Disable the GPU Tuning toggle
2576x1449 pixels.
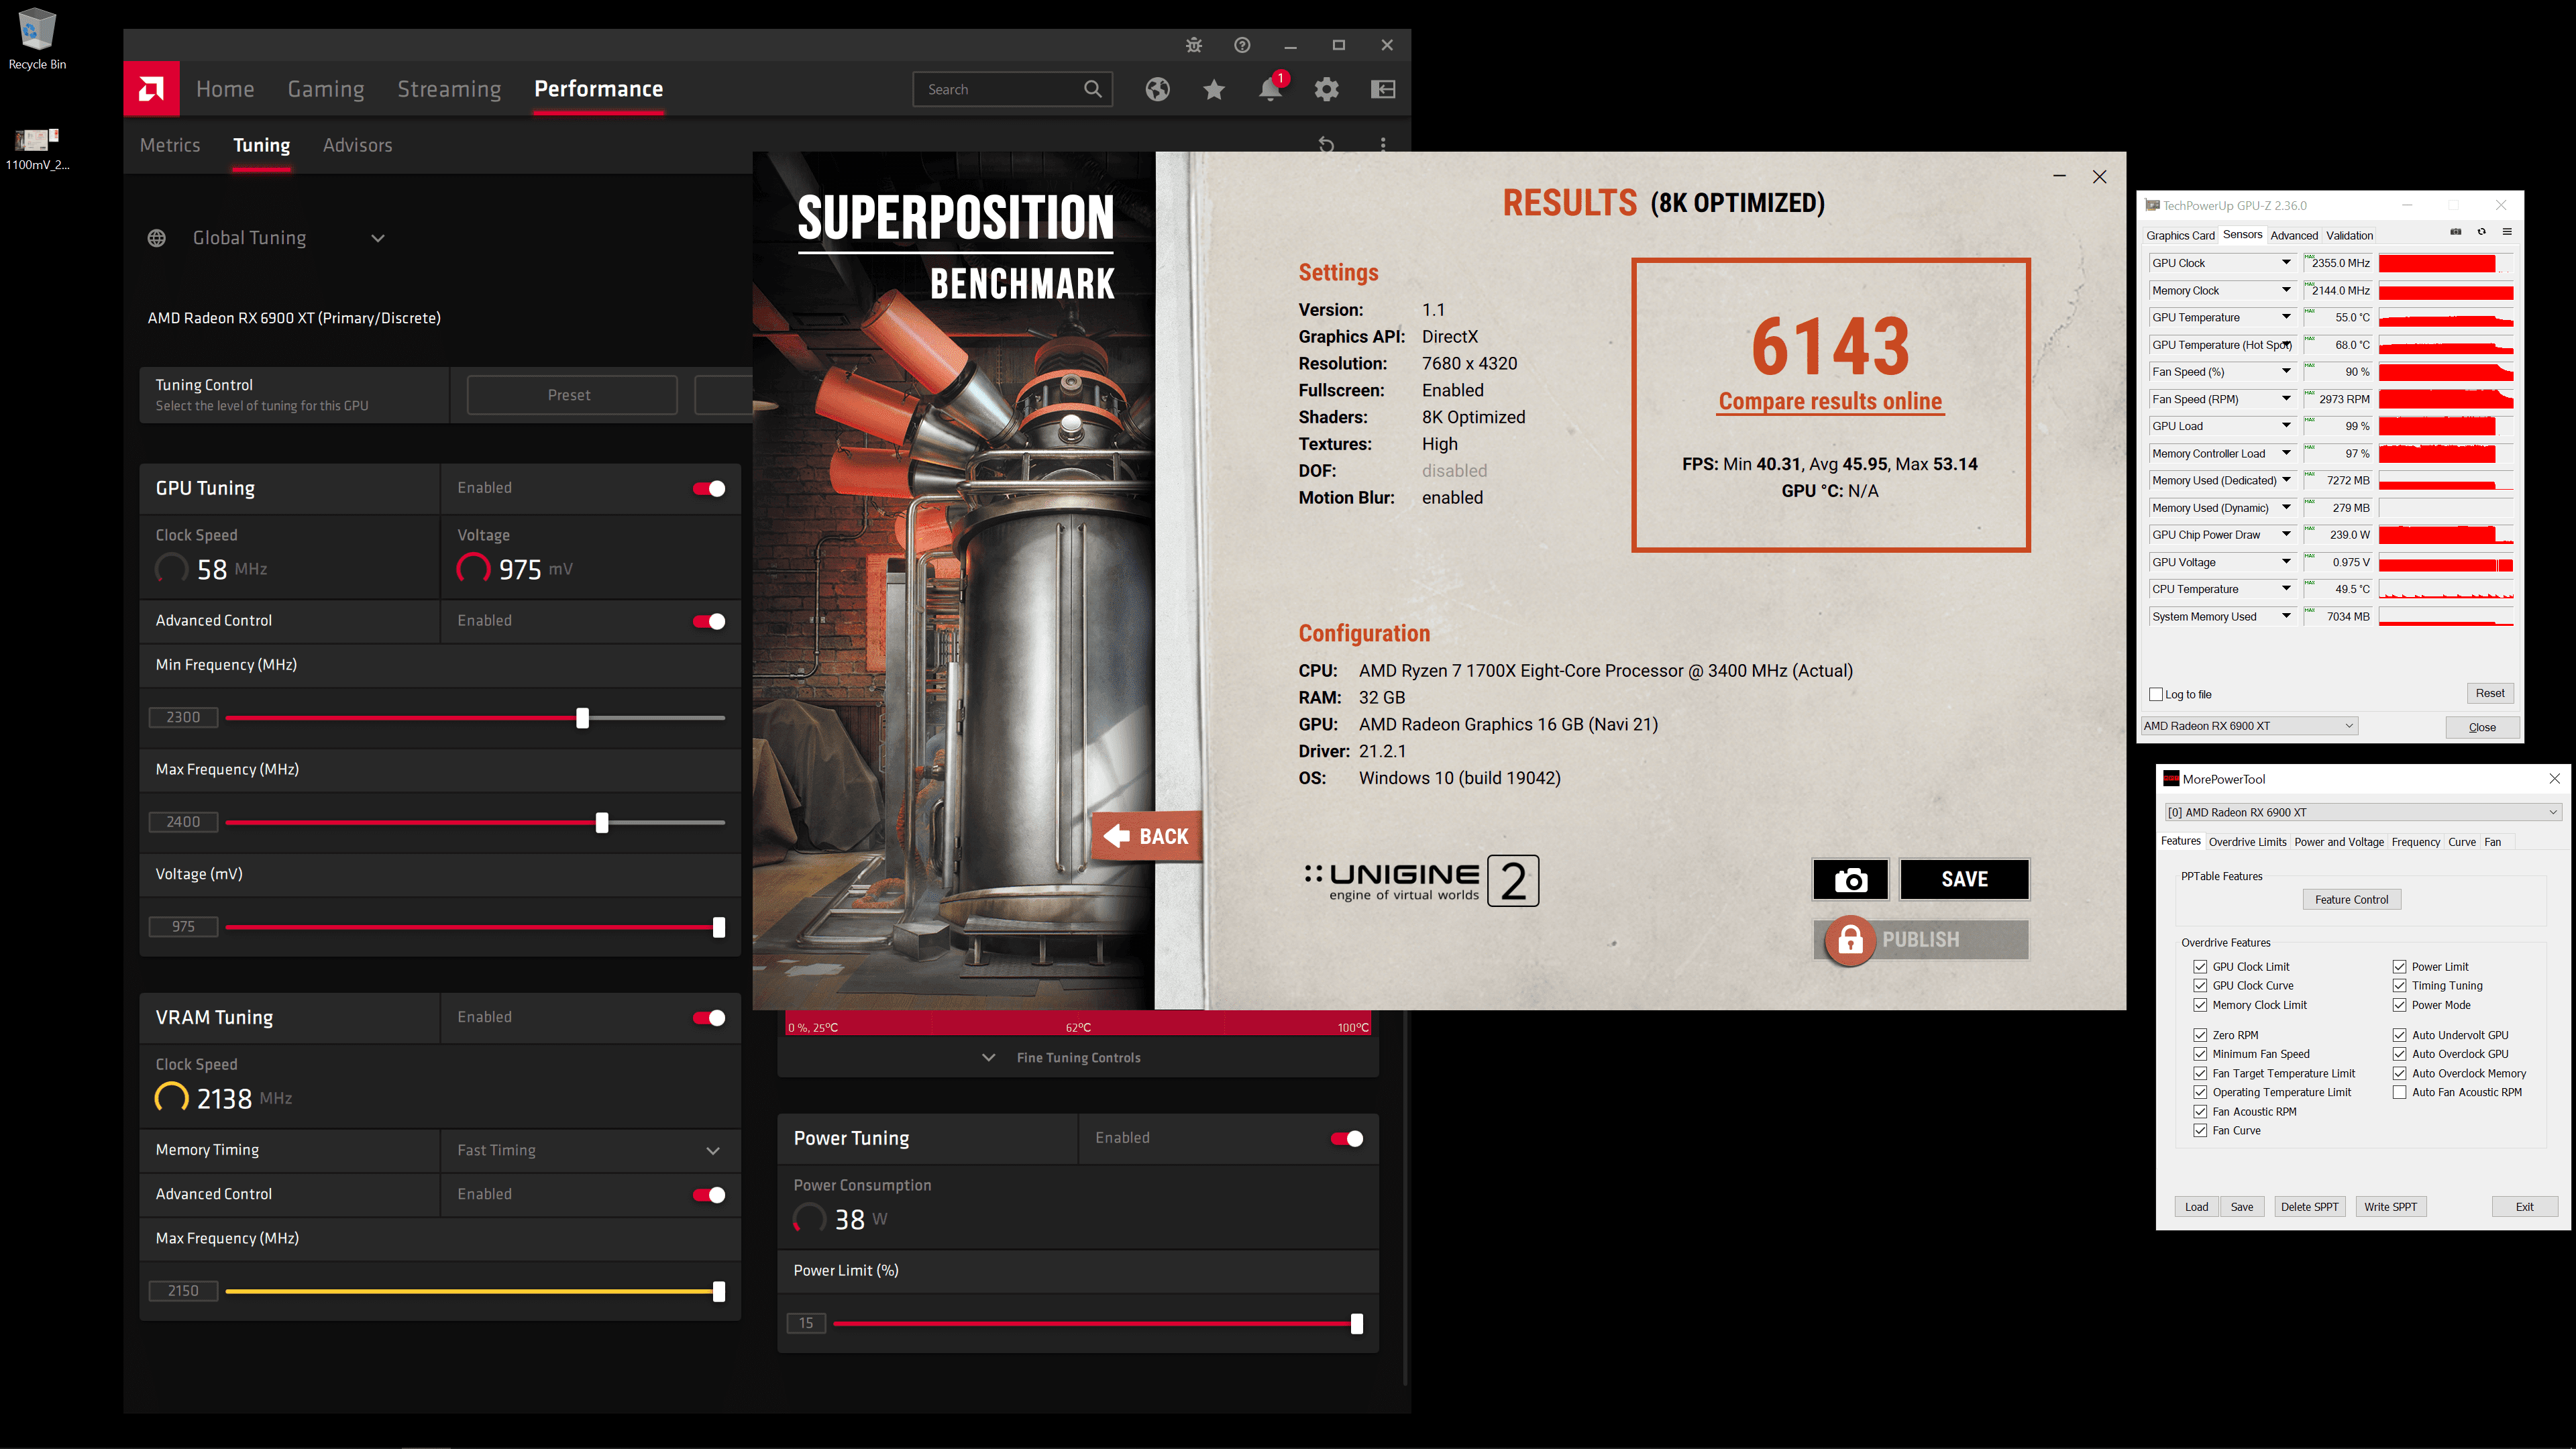(x=709, y=488)
